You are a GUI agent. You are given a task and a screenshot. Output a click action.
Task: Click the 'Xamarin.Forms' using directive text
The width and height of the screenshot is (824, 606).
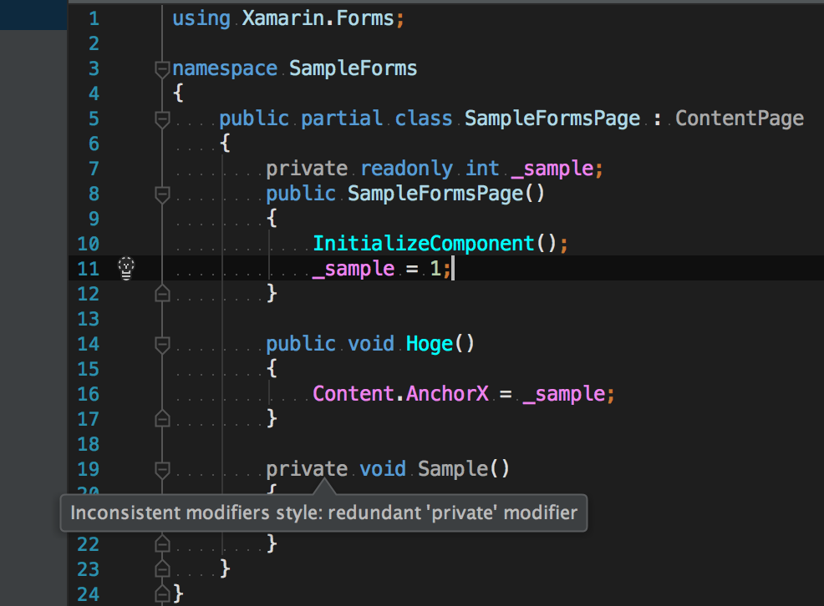click(318, 18)
